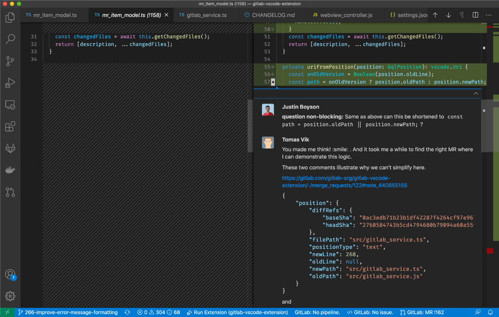Jump to next change with the down arrow
Viewport: 499px width, 317px height.
[448, 15]
